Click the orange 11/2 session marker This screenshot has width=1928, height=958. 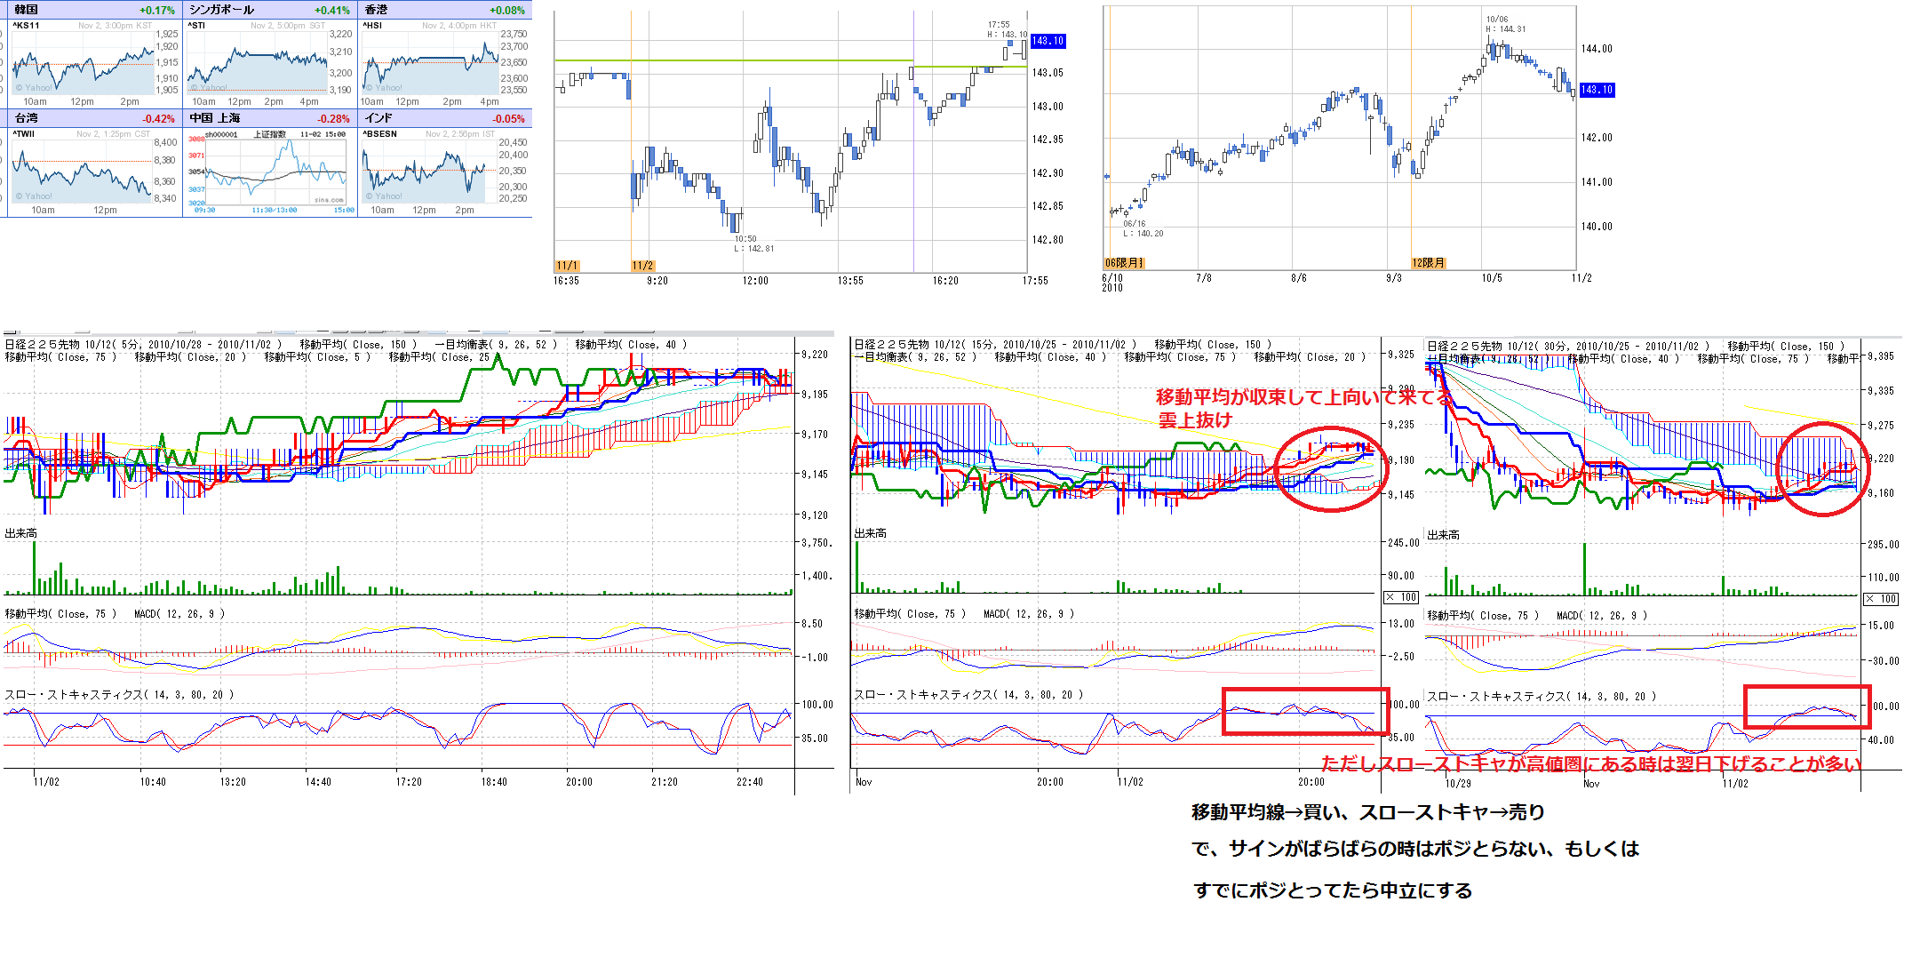click(x=643, y=266)
